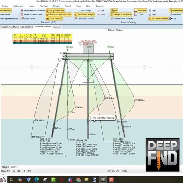Open the Pile Caps ribbon tab
183x183 pixels.
[x=44, y=6]
